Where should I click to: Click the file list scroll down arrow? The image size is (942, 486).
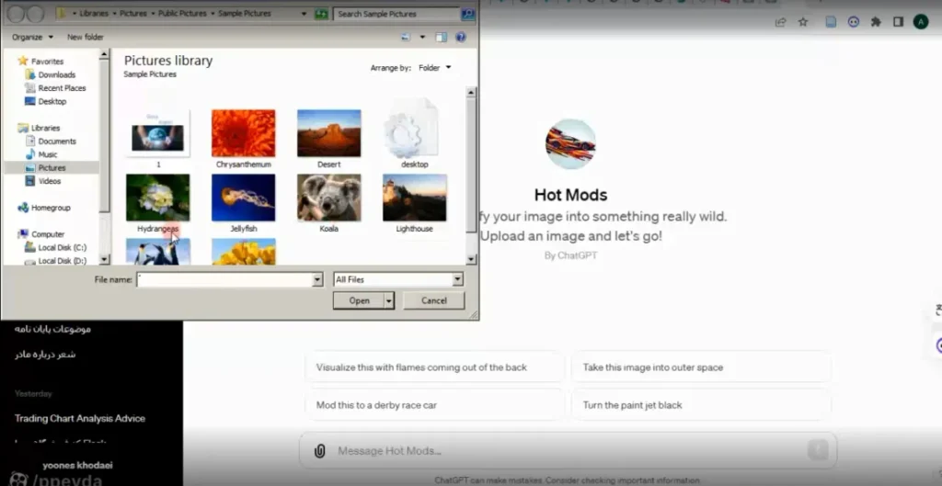pyautogui.click(x=472, y=259)
